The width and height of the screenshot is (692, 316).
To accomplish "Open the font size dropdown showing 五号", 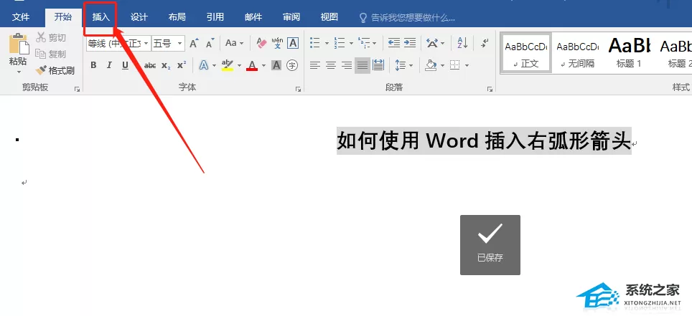I will [168, 43].
